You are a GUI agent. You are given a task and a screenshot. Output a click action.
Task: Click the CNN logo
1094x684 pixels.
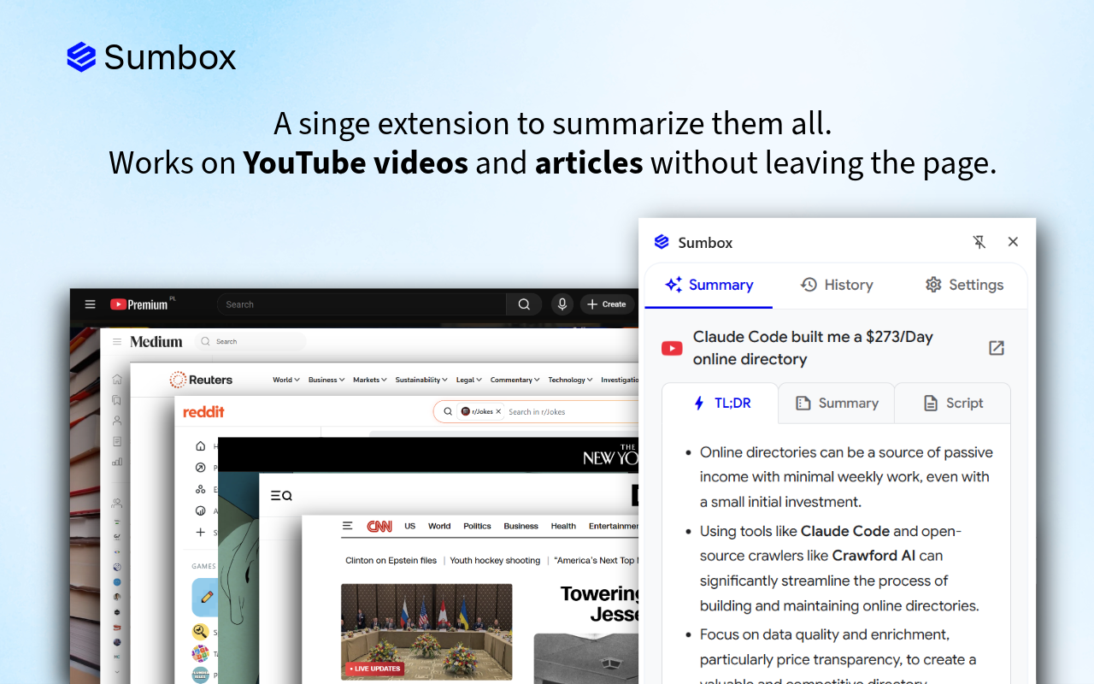point(379,526)
